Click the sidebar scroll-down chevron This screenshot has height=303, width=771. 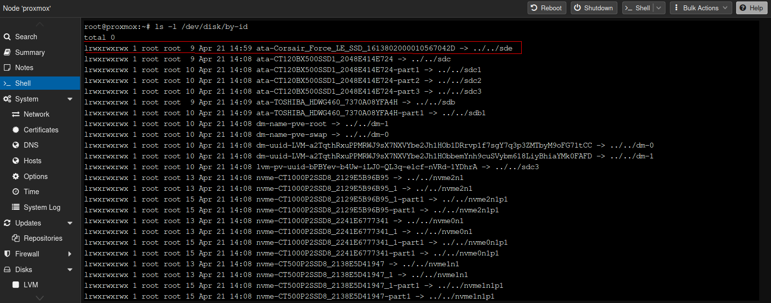coord(40,298)
